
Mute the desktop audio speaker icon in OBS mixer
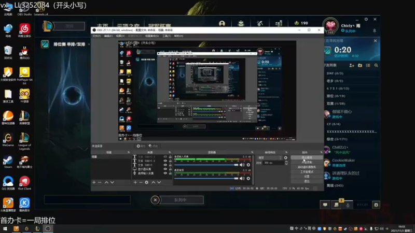[242, 178]
